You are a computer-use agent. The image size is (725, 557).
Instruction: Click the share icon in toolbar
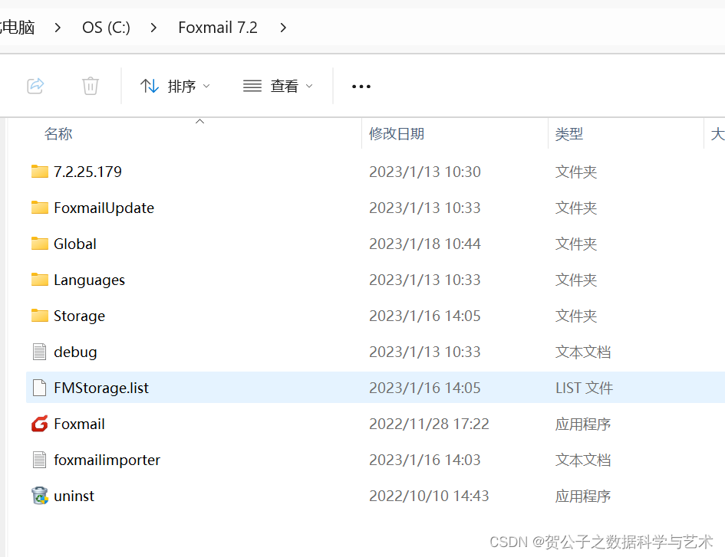click(x=35, y=86)
